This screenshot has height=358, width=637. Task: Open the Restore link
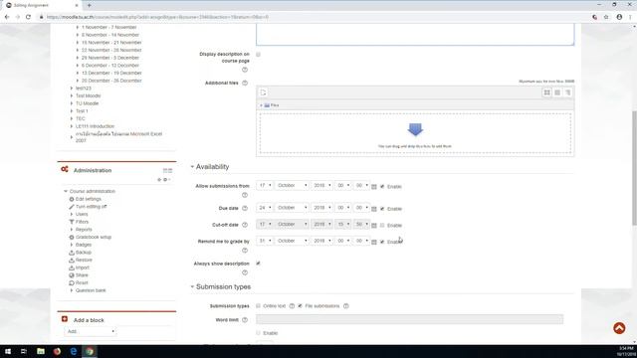point(84,261)
